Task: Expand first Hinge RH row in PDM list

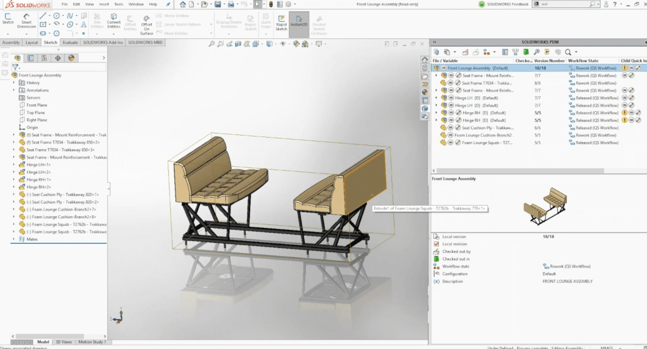Action: click(x=436, y=113)
